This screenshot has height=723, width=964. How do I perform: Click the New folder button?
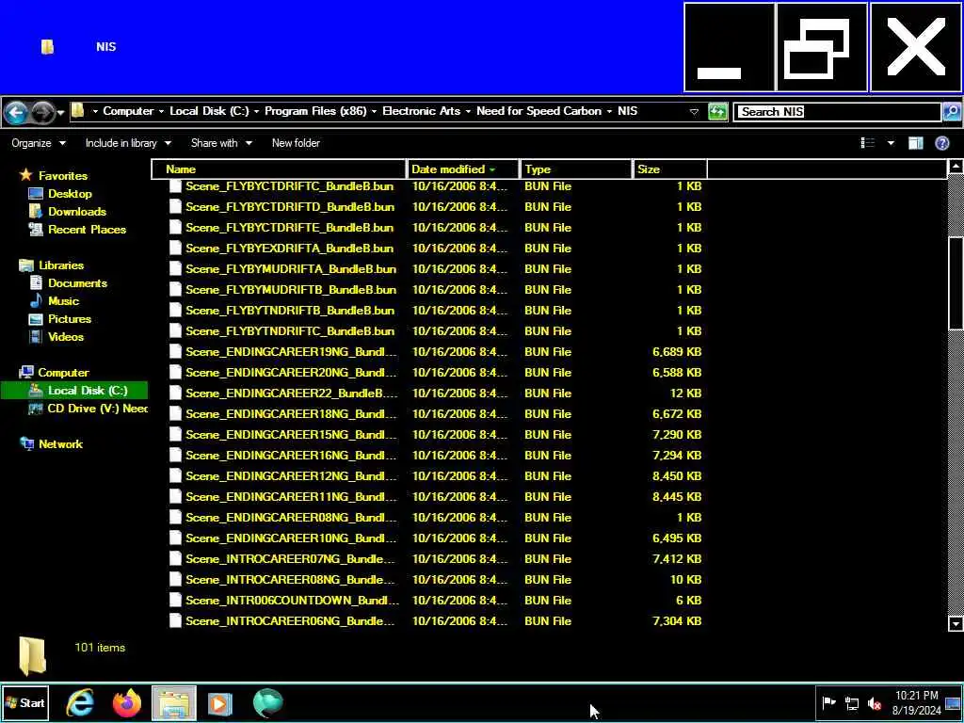pos(296,143)
